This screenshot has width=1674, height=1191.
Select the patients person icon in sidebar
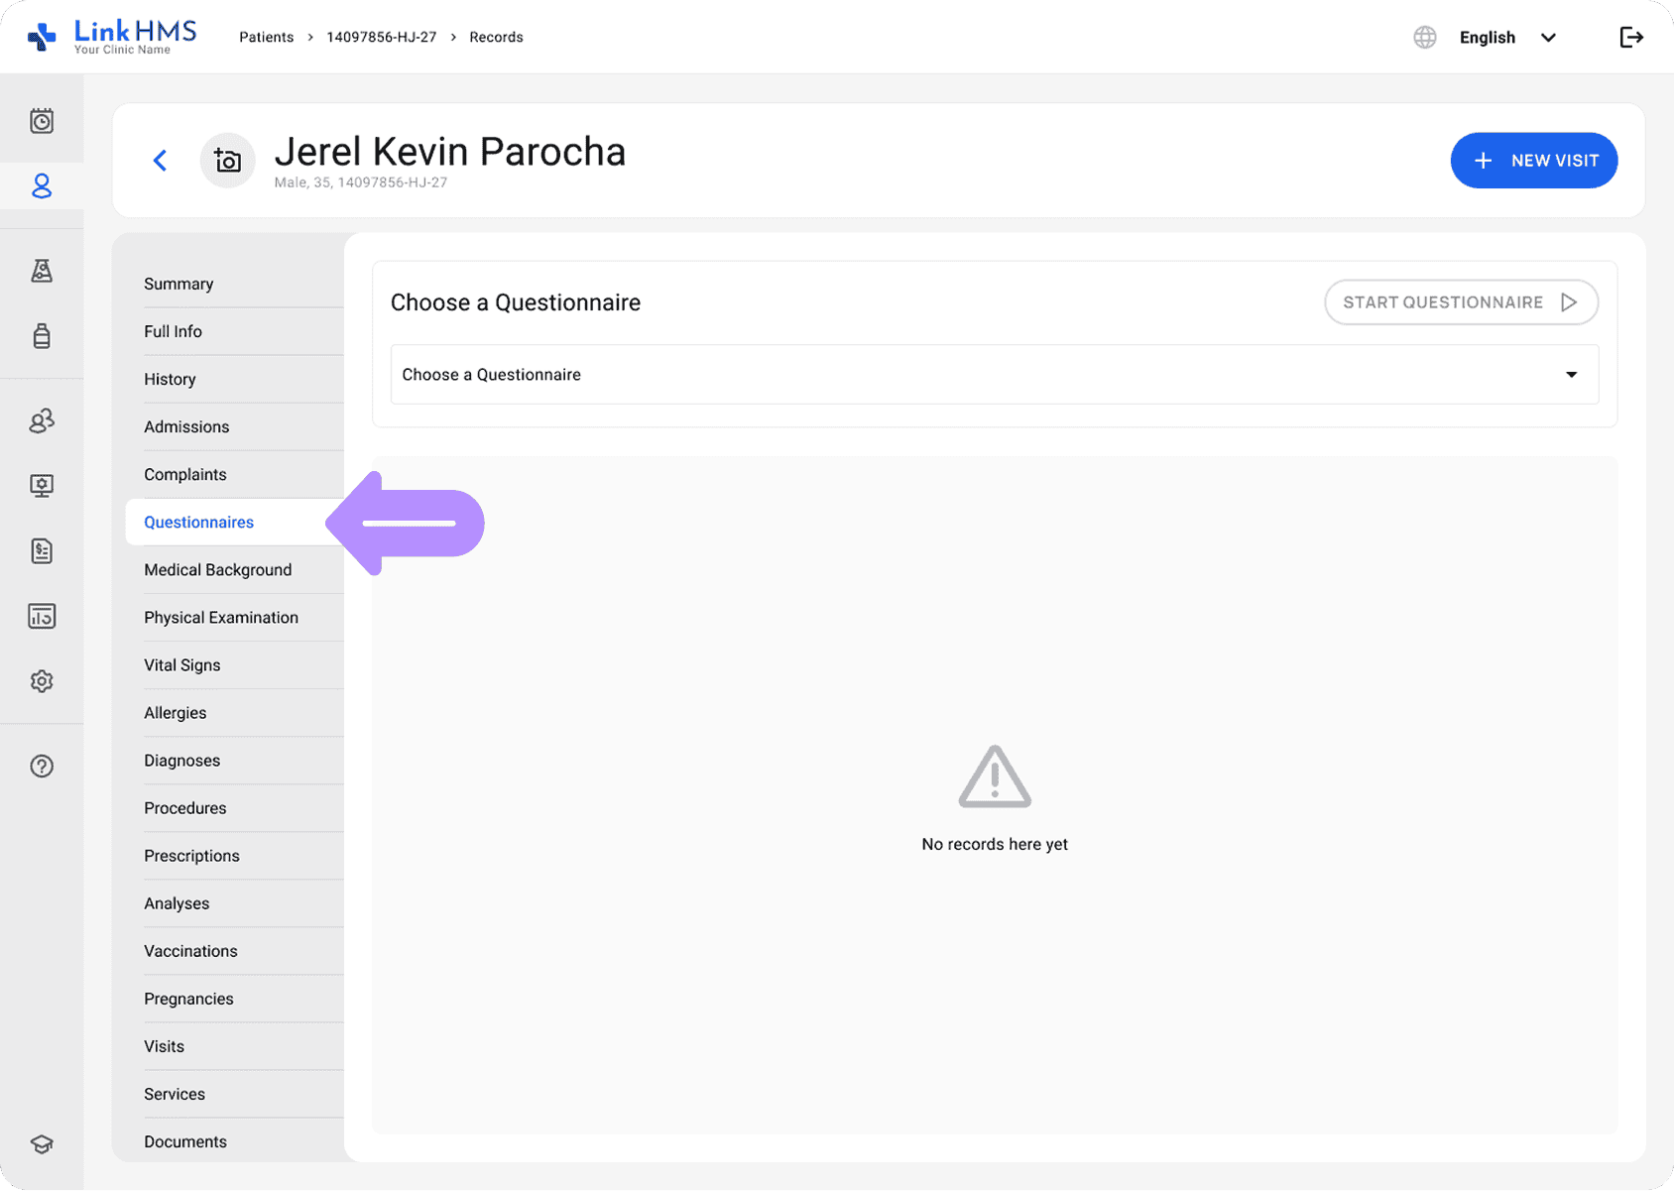click(42, 186)
